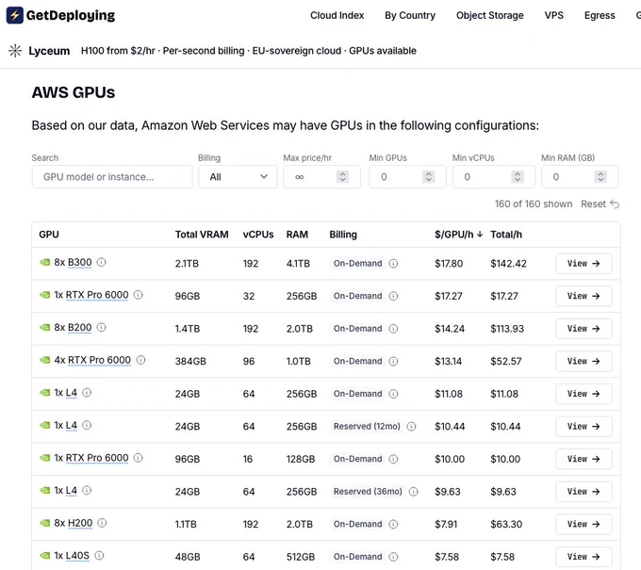Viewport: 641px width, 570px height.
Task: Click the Reserved (36mo) billing label
Action: coord(368,492)
